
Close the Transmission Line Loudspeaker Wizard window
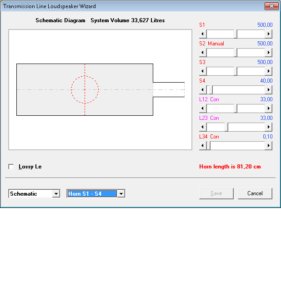[271, 6]
